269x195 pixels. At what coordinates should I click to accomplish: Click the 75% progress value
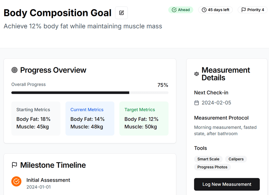click(163, 85)
